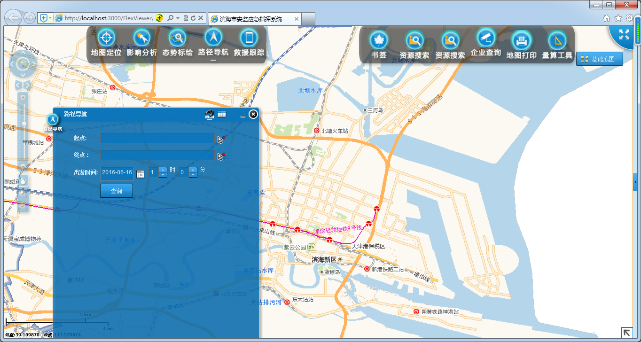Pan the map left with the west arrow
The height and width of the screenshot is (342, 641).
[13, 64]
